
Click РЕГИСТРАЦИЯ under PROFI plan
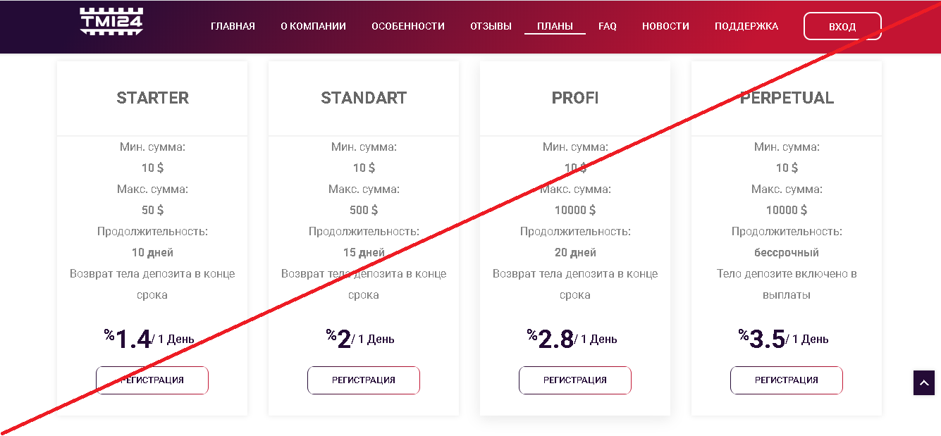(x=575, y=380)
